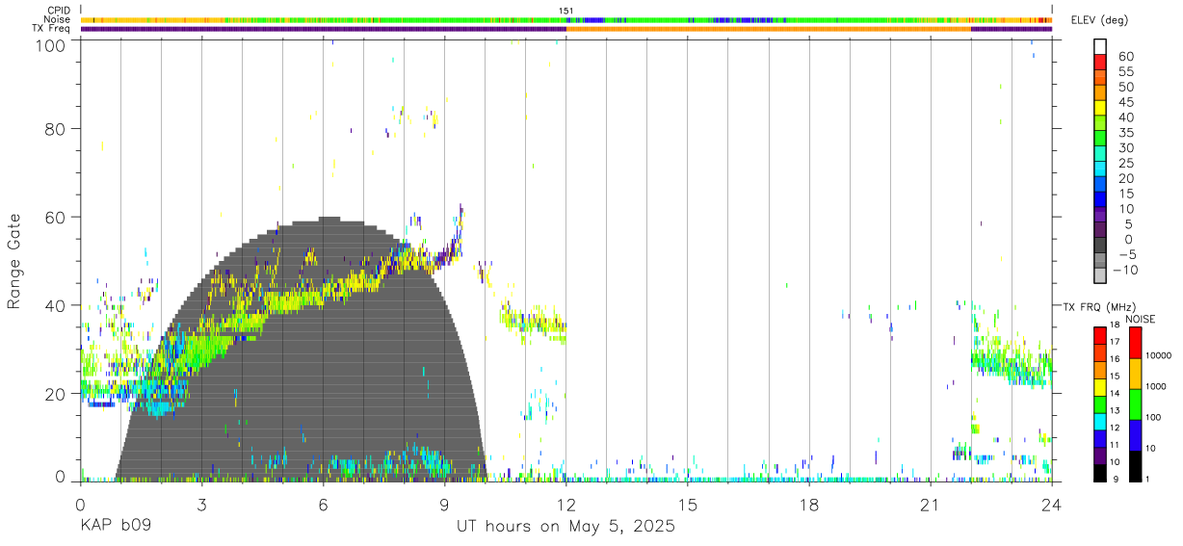Click the KAP b09 radar label

[x=115, y=526]
